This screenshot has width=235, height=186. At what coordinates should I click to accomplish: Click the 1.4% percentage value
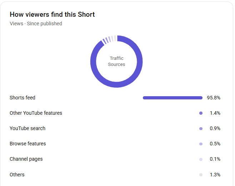215,113
